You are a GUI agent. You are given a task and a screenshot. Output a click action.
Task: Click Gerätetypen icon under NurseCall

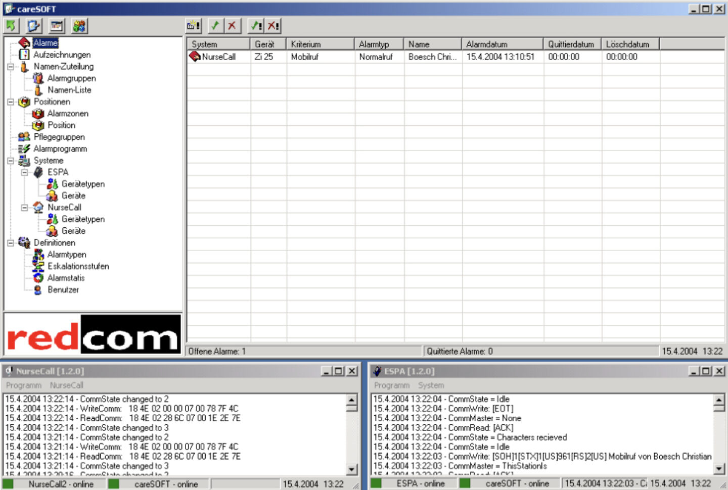pos(52,219)
